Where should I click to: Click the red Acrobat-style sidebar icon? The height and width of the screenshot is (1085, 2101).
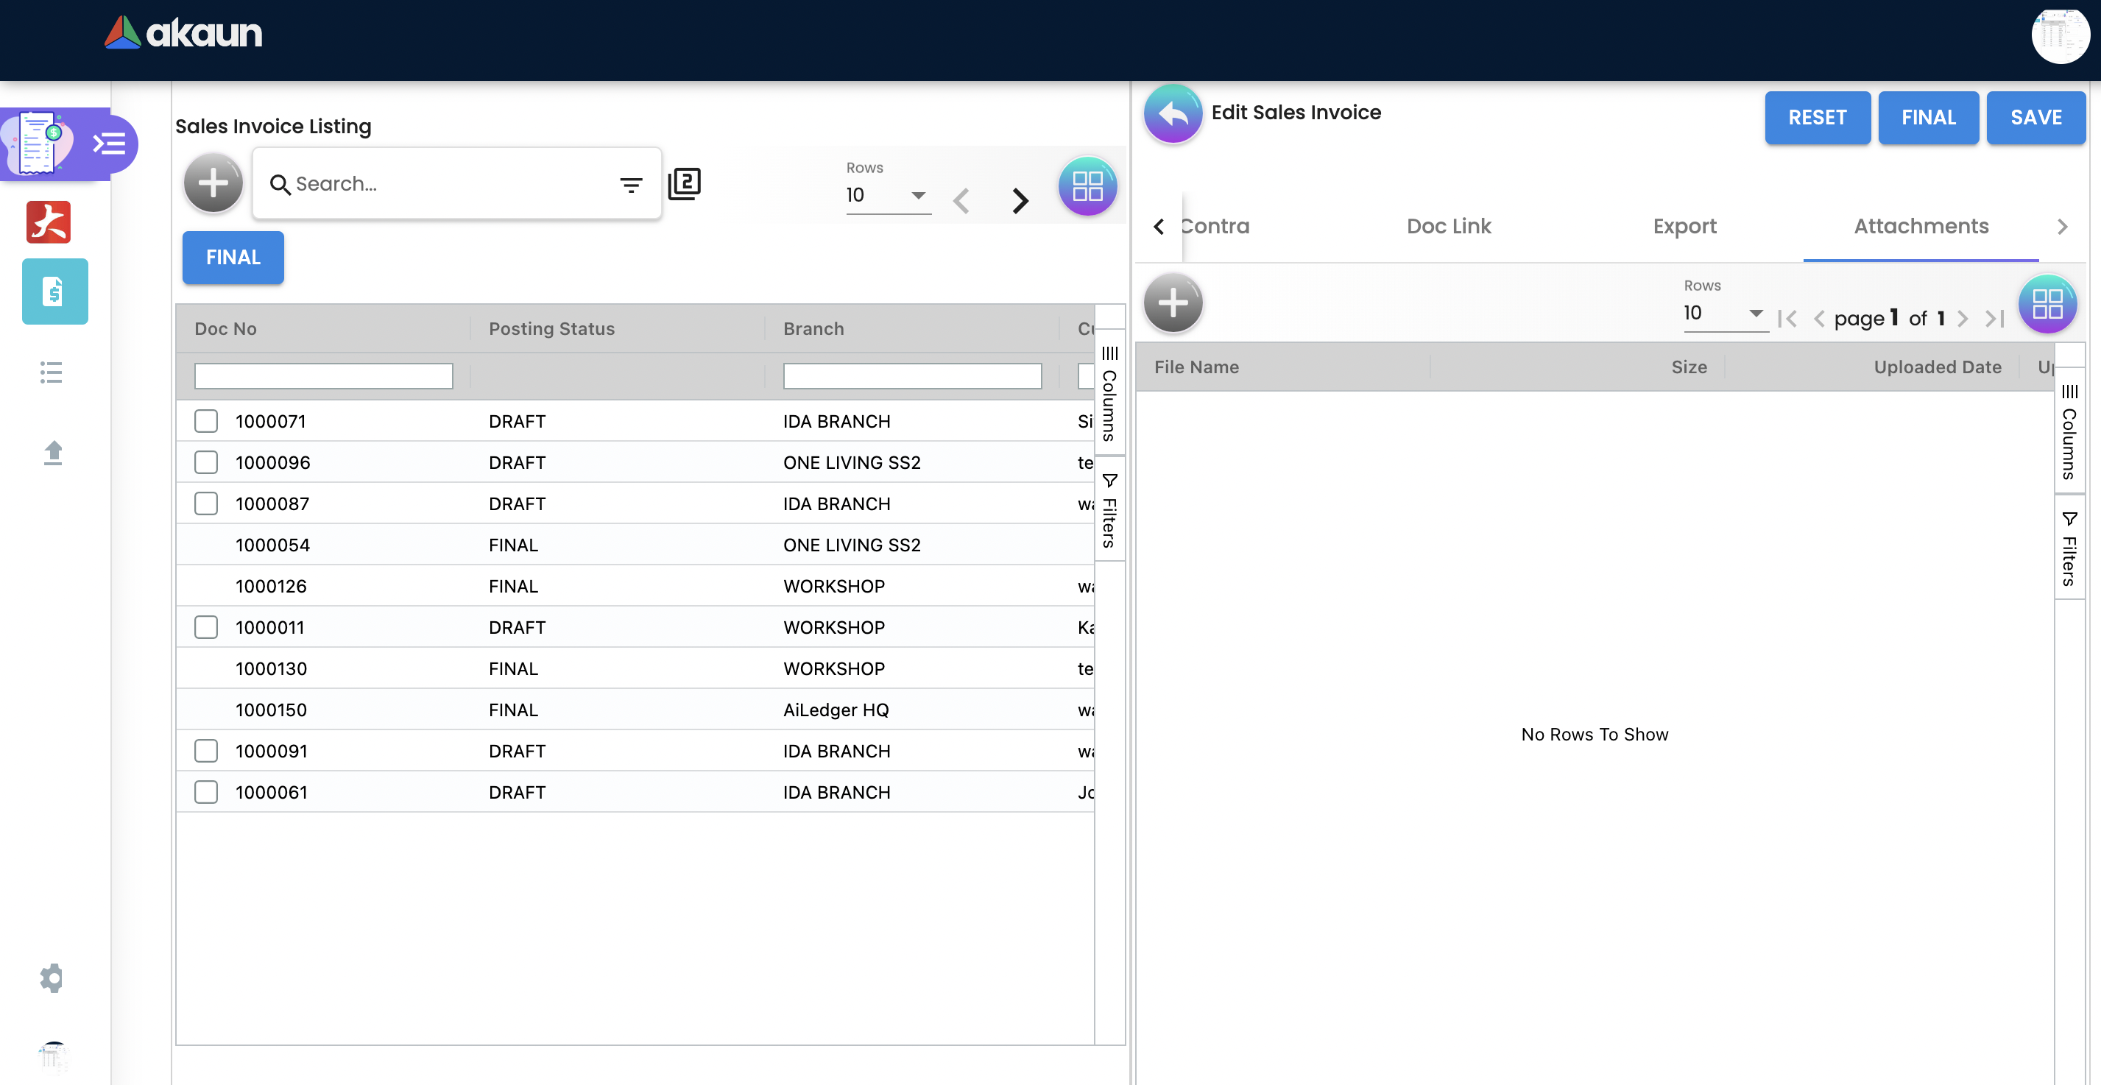coord(49,222)
